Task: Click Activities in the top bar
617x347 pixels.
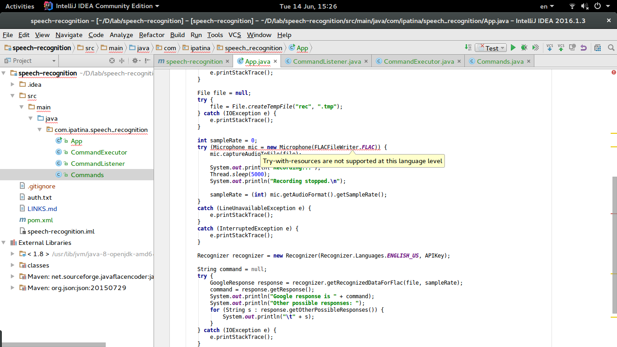Action: (19, 6)
